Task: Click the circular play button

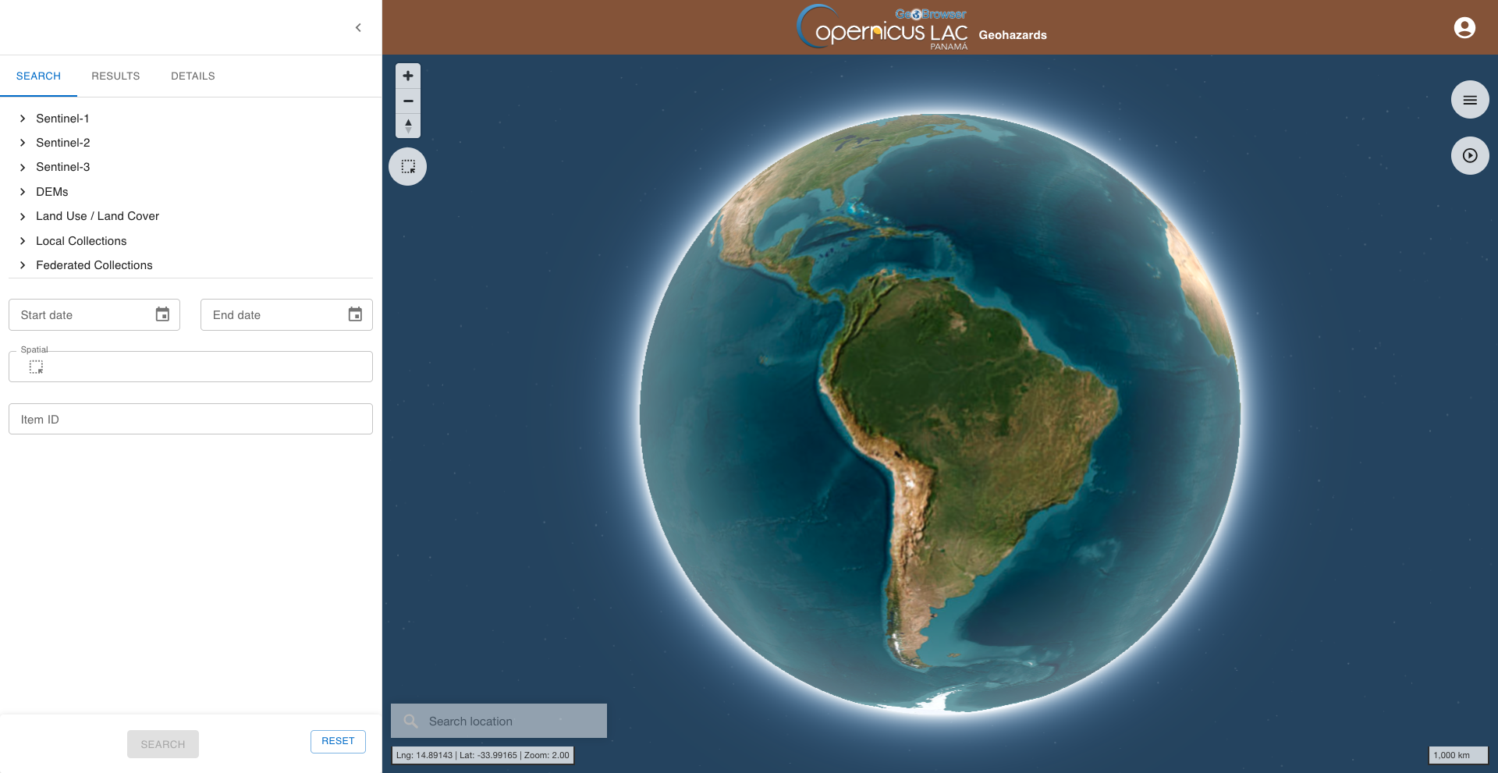Action: tap(1470, 156)
